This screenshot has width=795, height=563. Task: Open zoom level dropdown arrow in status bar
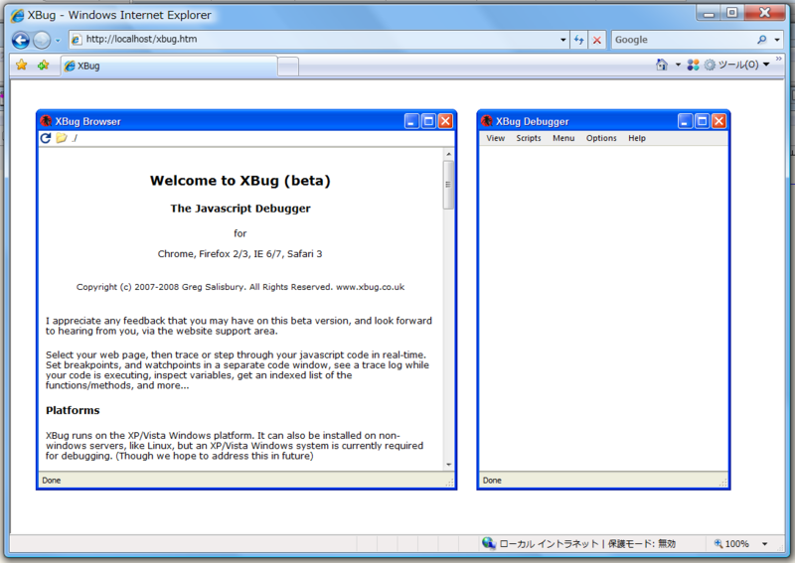(764, 544)
